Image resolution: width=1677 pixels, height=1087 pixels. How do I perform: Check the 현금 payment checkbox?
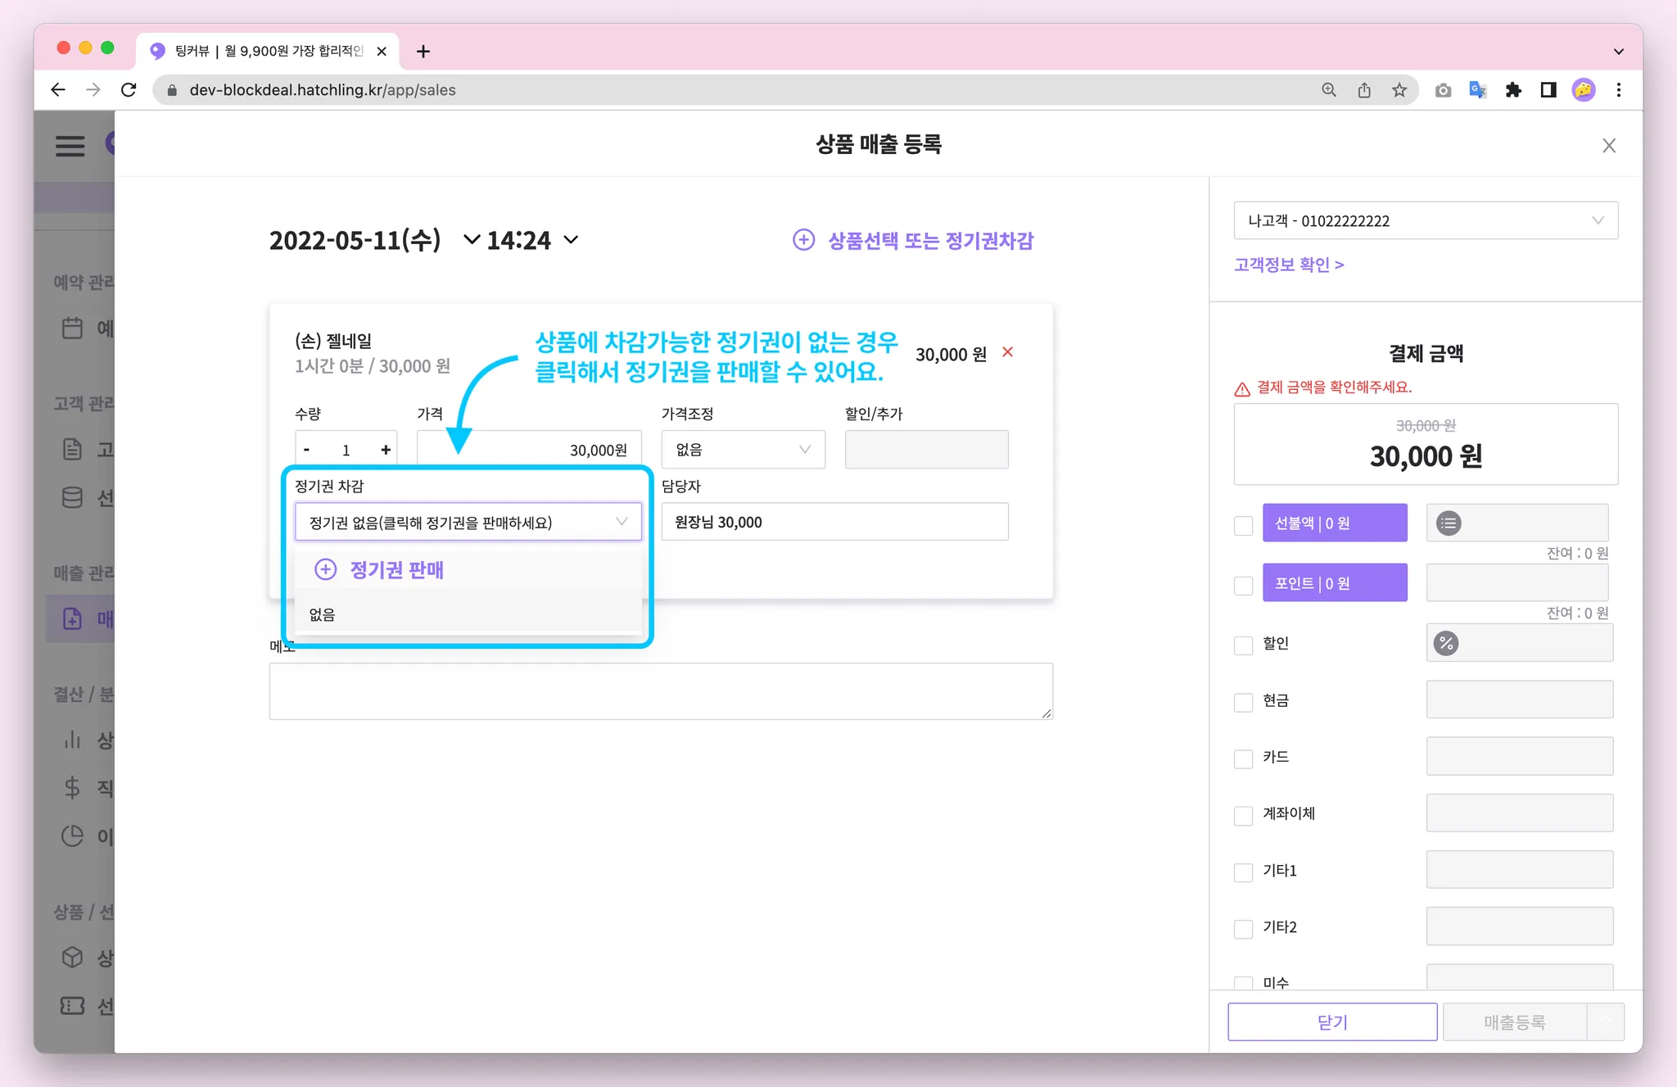pyautogui.click(x=1243, y=702)
